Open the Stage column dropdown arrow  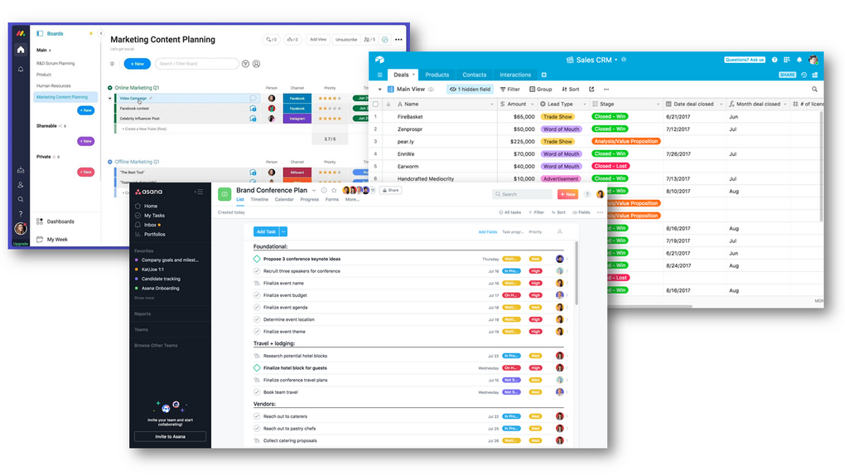pyautogui.click(x=658, y=104)
